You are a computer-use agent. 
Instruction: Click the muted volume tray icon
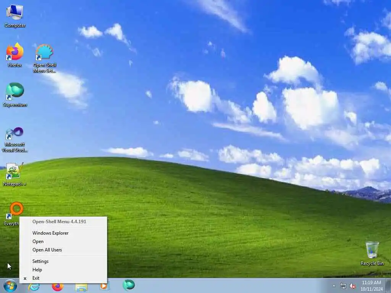pyautogui.click(x=352, y=286)
